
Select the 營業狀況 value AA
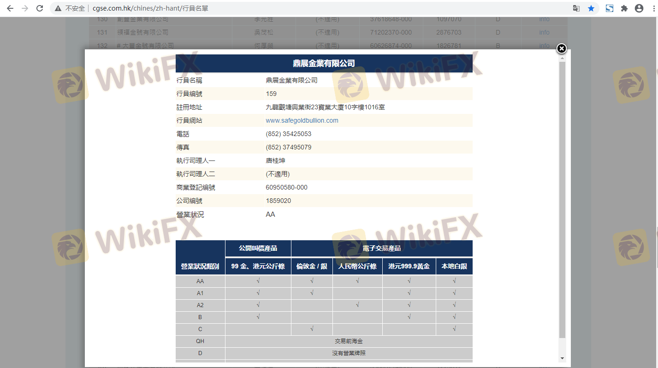[x=271, y=214]
